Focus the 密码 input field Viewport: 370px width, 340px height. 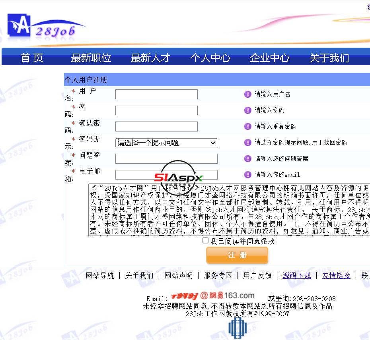coord(156,110)
